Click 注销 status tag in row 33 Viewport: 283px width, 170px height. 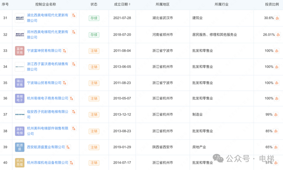click(94, 51)
